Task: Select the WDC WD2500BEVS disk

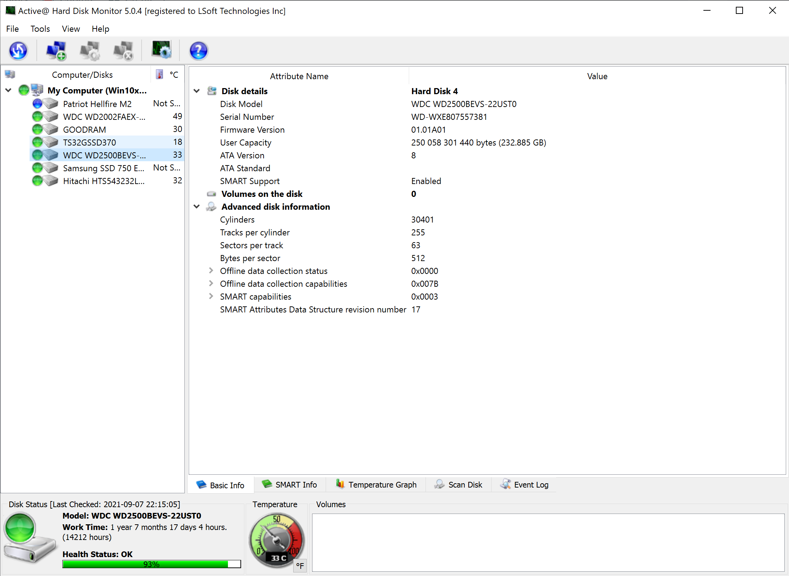Action: [x=107, y=155]
